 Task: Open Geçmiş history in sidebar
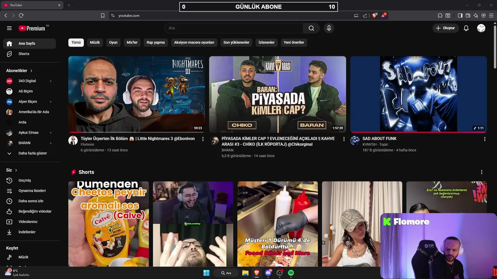click(30, 181)
